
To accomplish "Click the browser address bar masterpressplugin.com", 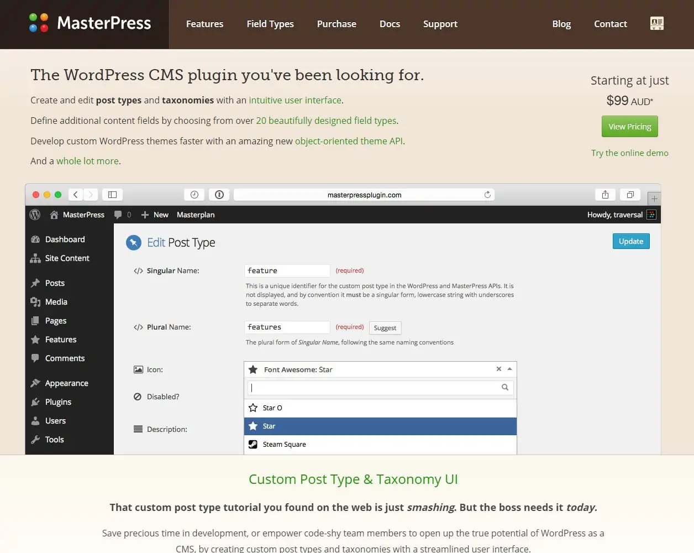I will [x=364, y=195].
